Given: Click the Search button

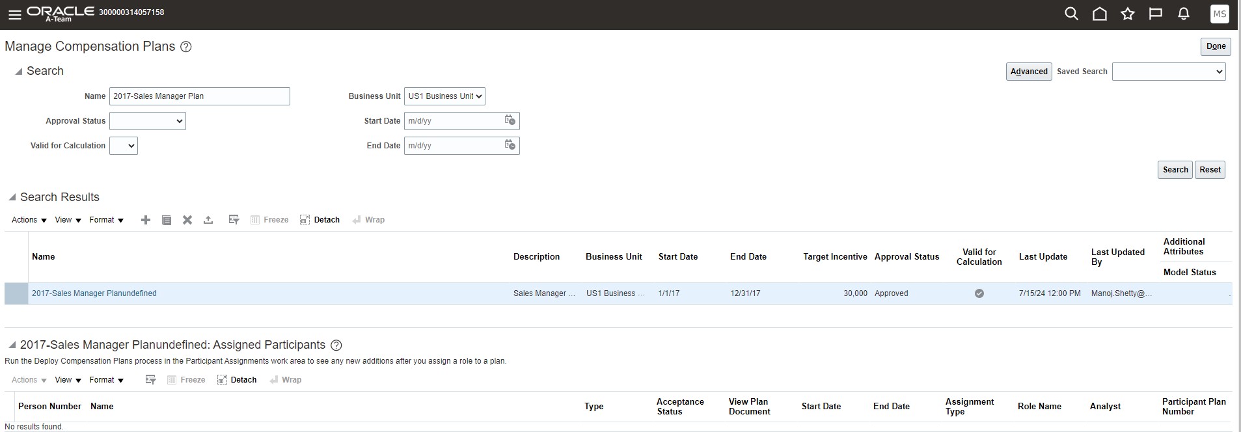Looking at the screenshot, I should [1175, 170].
